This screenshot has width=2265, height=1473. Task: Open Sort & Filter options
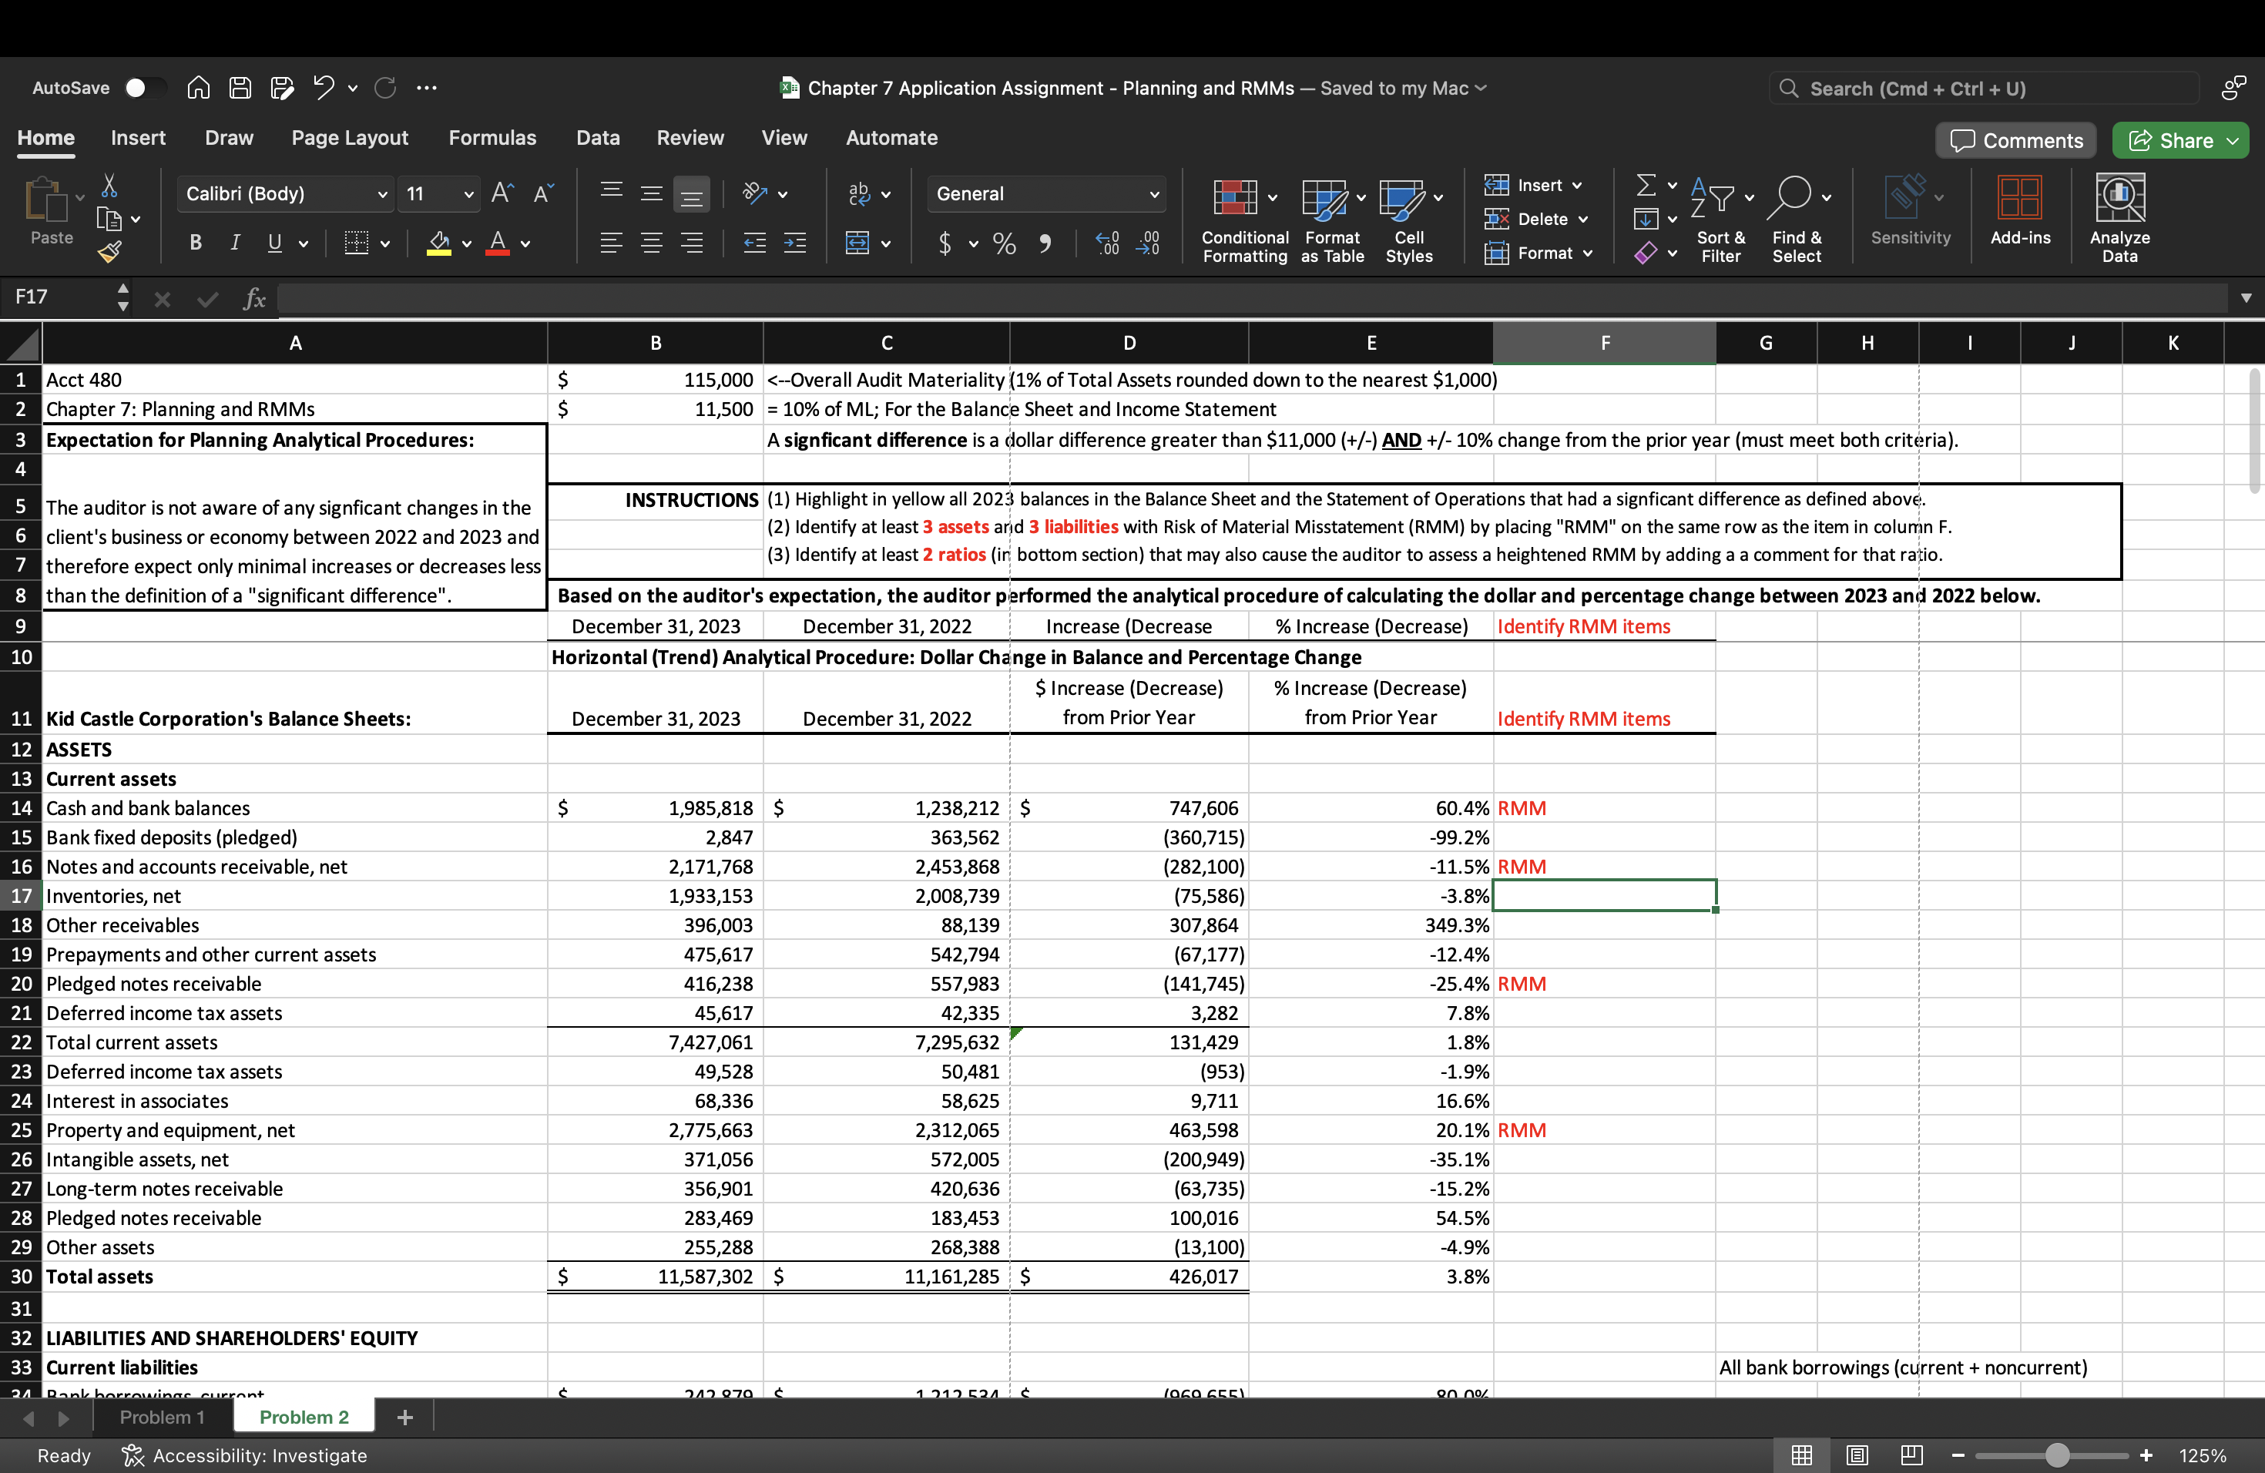pos(1720,219)
